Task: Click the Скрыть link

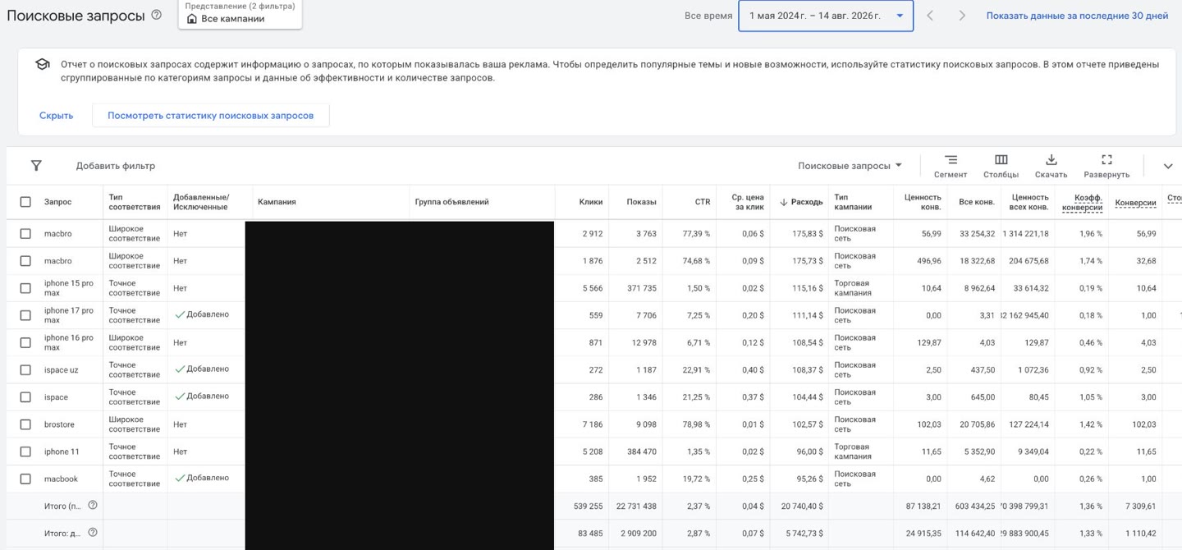Action: coord(56,116)
